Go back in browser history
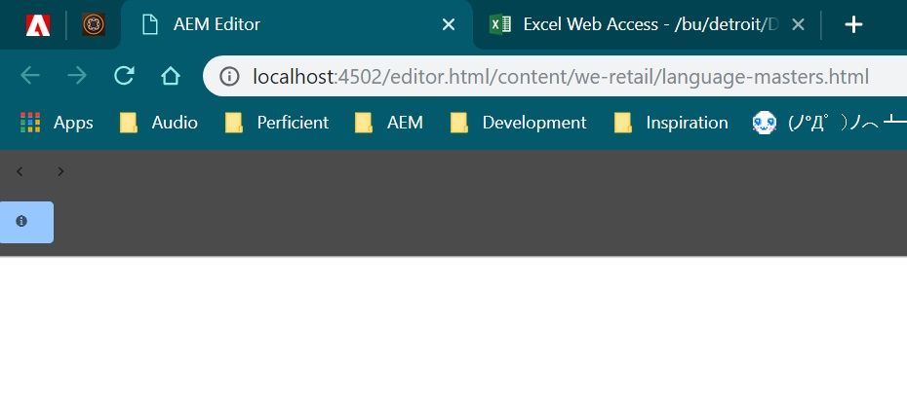Screen dimensions: 907x398 pos(30,76)
